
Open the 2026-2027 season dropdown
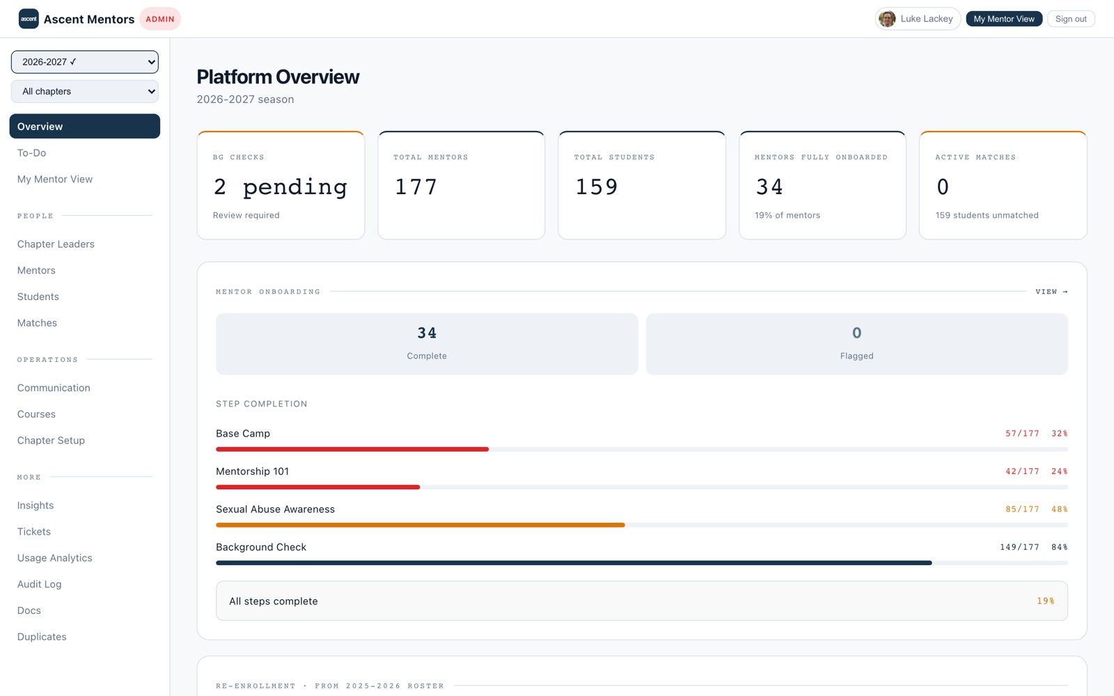coord(85,62)
